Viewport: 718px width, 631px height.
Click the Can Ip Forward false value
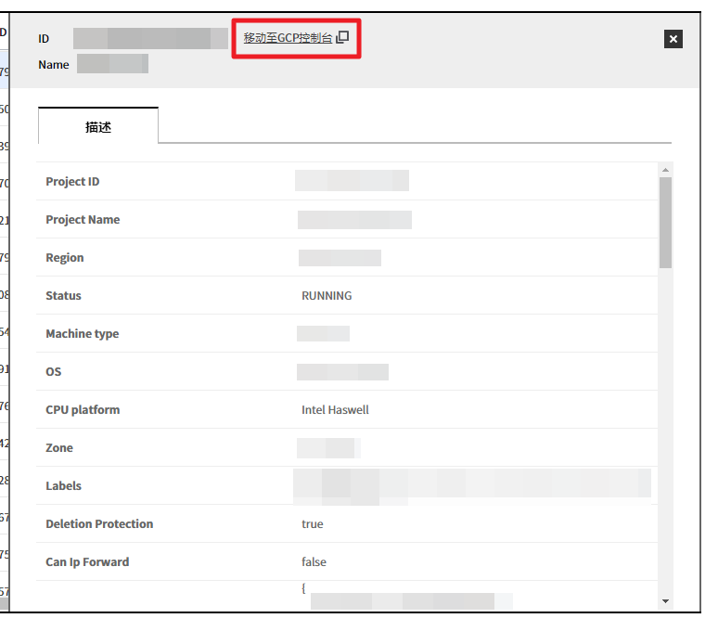pyautogui.click(x=314, y=562)
